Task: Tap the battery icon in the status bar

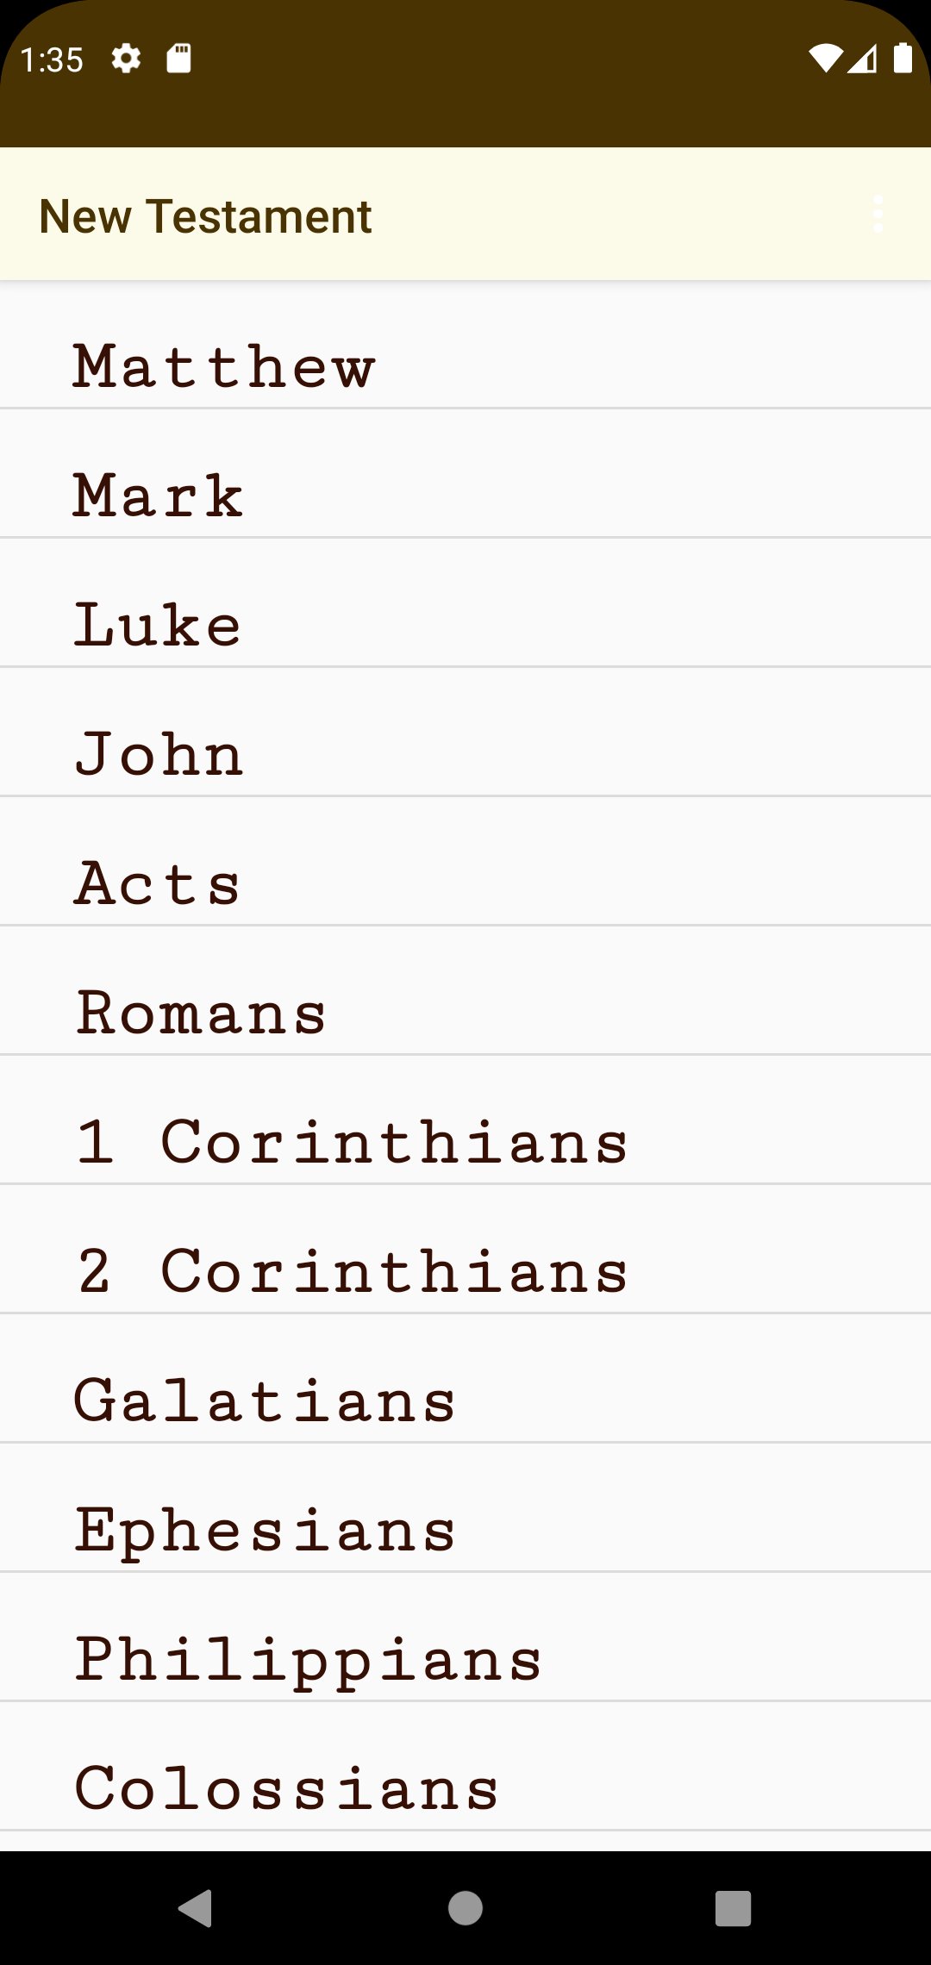Action: coord(903,59)
